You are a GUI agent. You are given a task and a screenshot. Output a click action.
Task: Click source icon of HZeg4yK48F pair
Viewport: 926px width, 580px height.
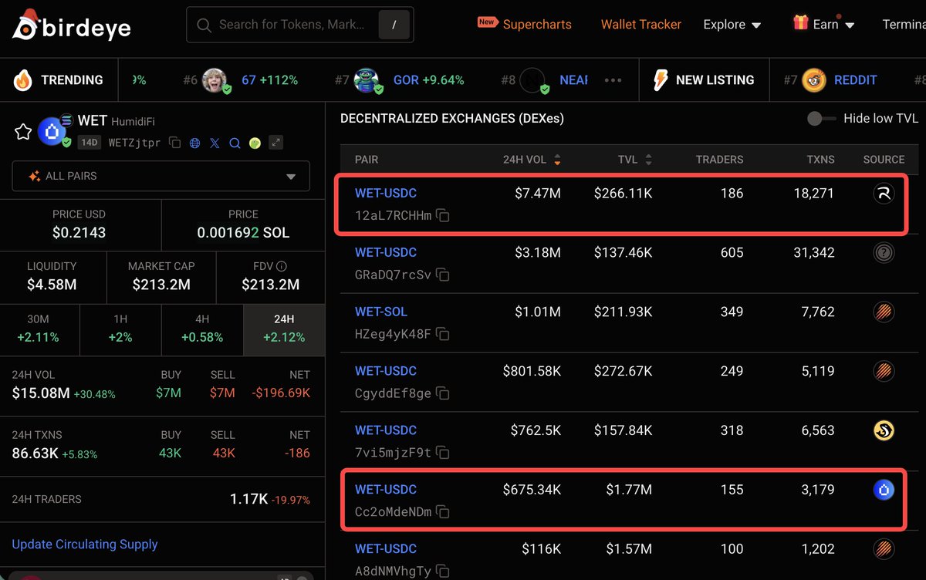(884, 312)
